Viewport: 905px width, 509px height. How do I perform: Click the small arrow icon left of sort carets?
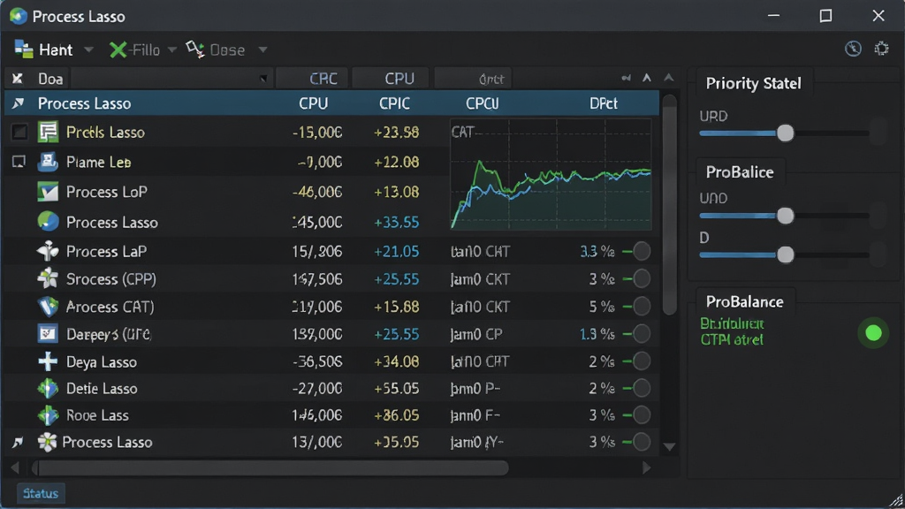point(627,78)
